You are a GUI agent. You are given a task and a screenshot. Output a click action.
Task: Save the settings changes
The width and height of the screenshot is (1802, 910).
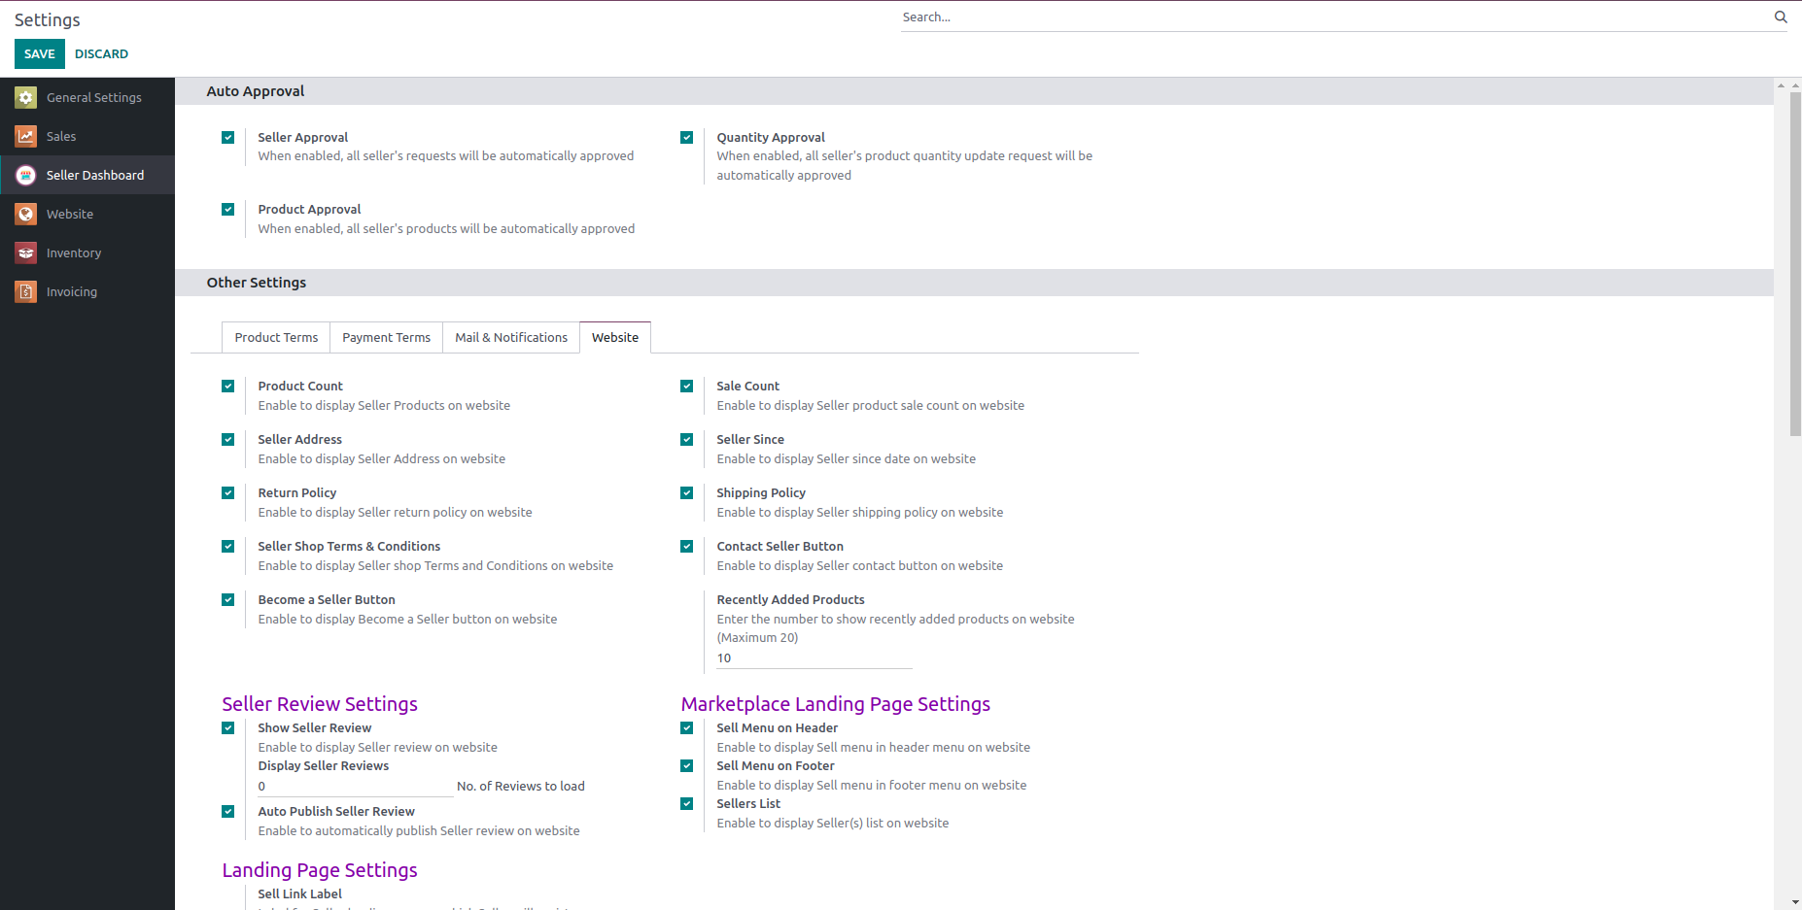[39, 54]
